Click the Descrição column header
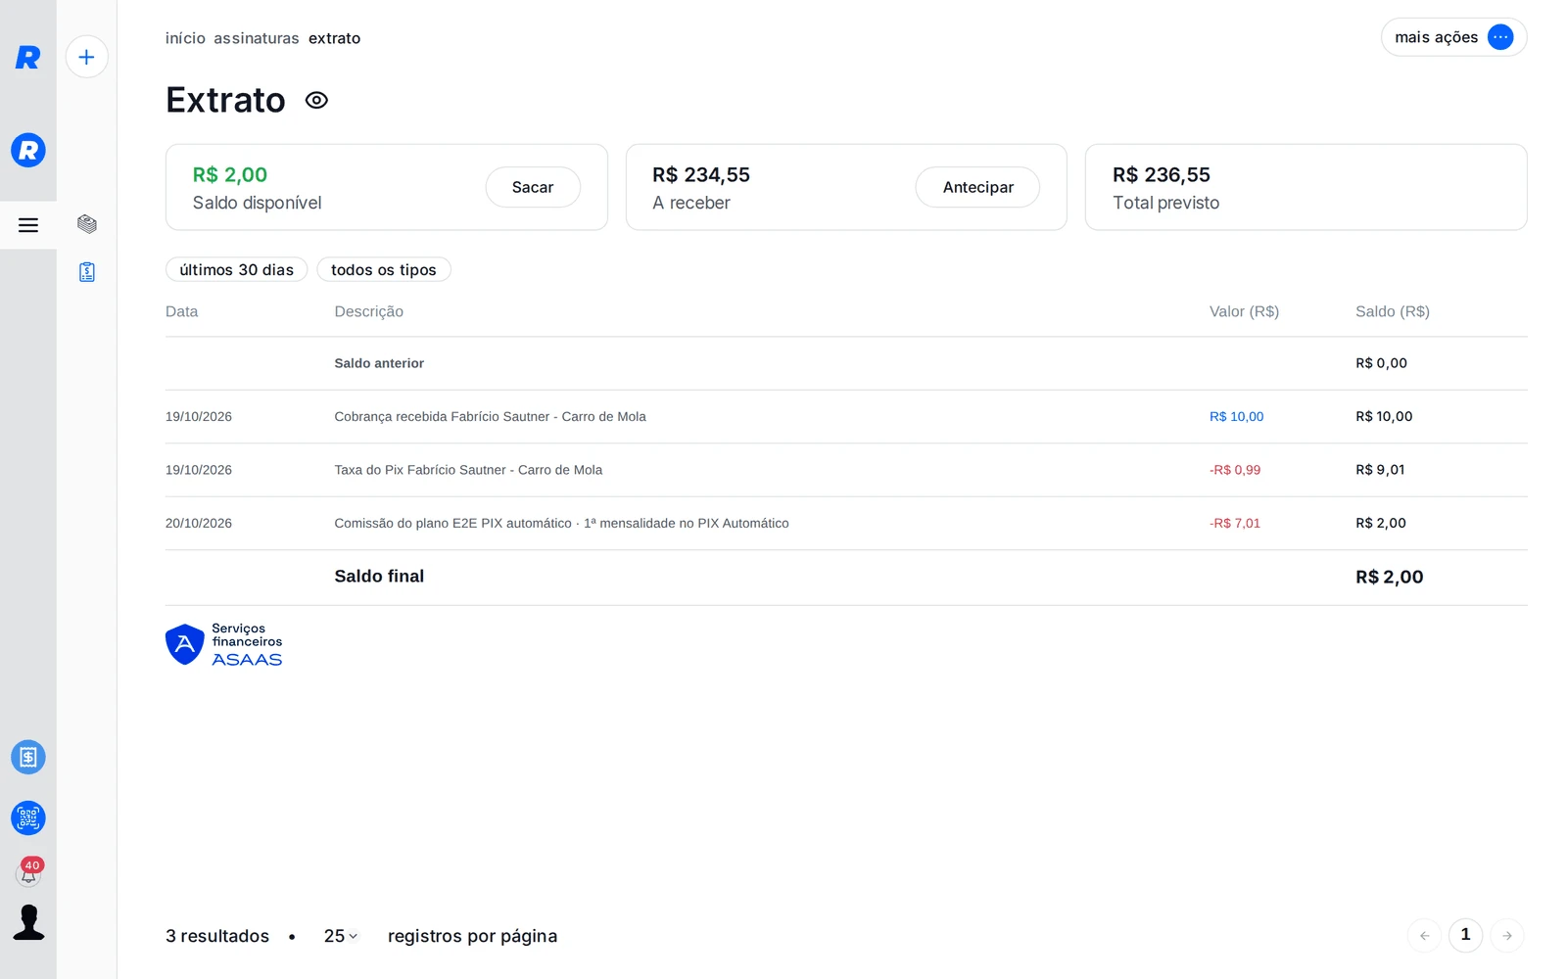1567x979 pixels. click(368, 311)
